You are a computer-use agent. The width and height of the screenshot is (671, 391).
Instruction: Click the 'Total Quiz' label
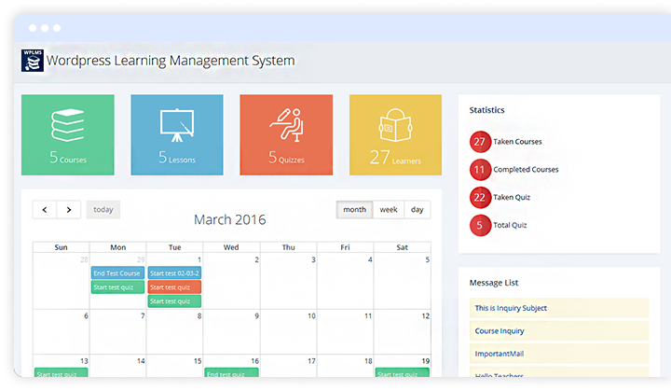point(510,226)
